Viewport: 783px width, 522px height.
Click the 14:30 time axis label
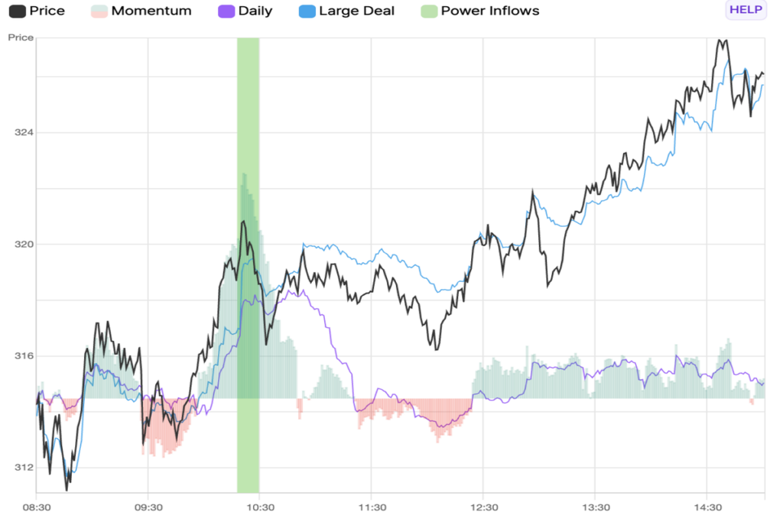(x=708, y=507)
